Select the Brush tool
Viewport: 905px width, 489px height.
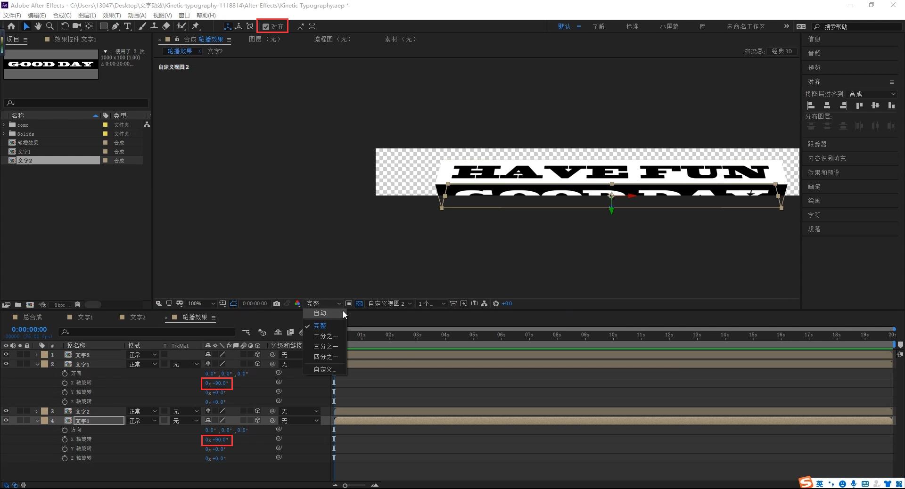pyautogui.click(x=142, y=26)
